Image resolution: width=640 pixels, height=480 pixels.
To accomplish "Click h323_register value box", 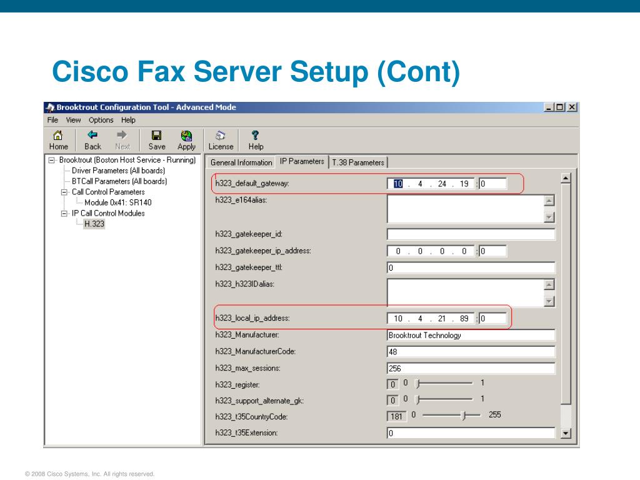I will (x=392, y=384).
